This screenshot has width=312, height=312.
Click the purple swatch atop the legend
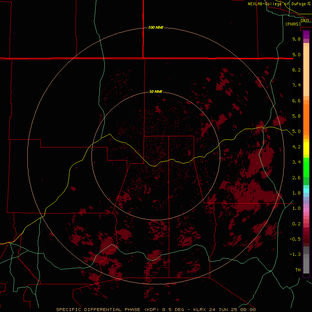306,35
